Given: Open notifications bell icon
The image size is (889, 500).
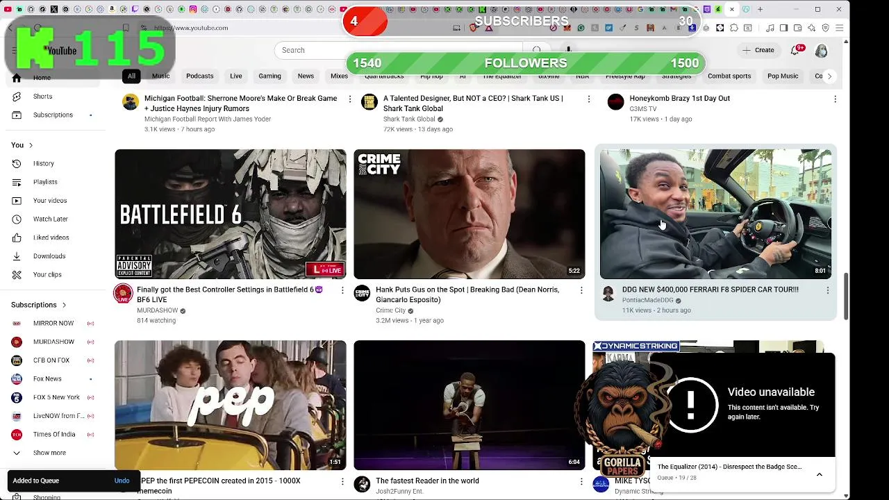Looking at the screenshot, I should coord(796,50).
